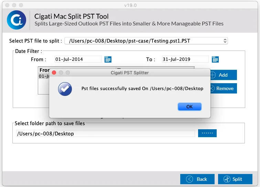Open calendar picker for To date
Screen dimensions: 260x187
coord(215,59)
